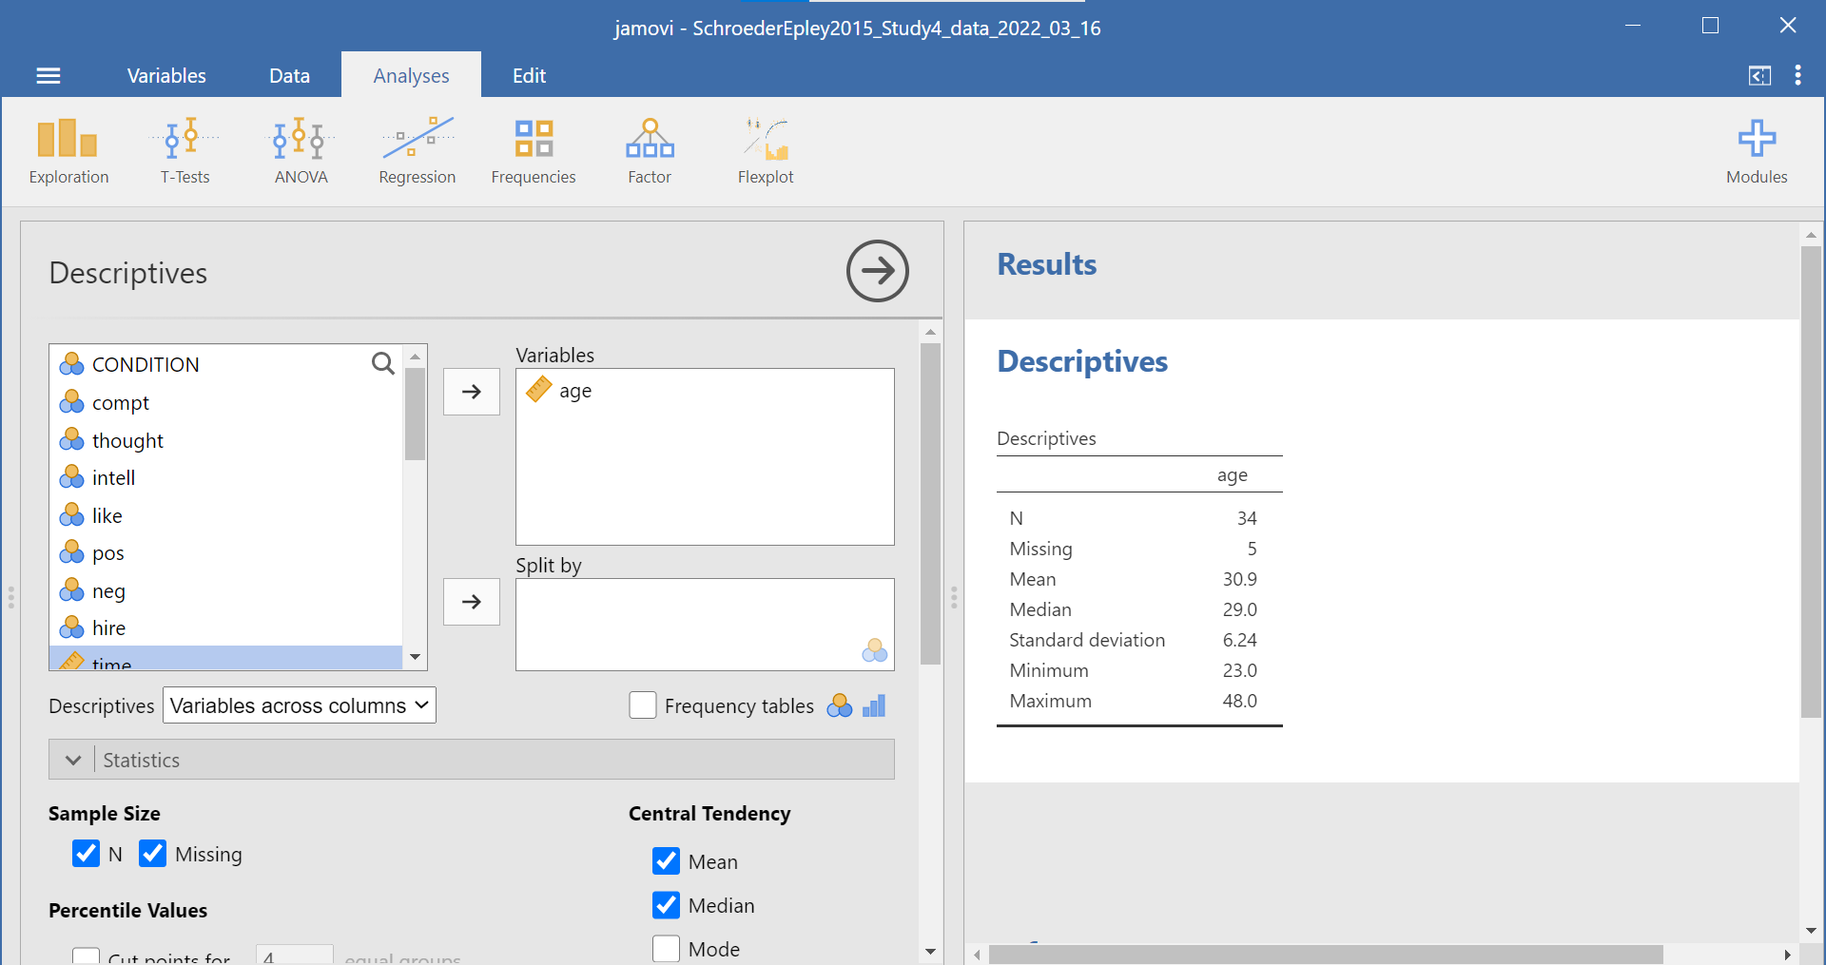Switch to the Variables tab
Screen dimensions: 1826x965
tap(166, 76)
